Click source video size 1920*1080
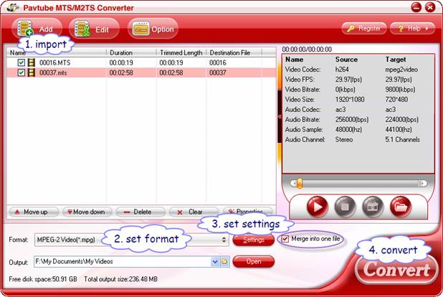443x297 pixels. coord(350,100)
